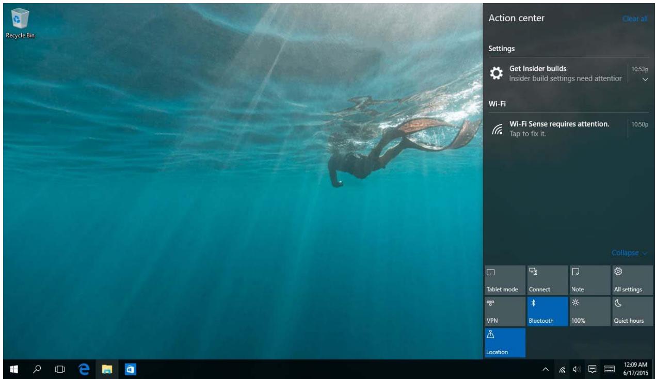Image resolution: width=656 pixels, height=379 pixels.
Task: Open File Explorer from taskbar
Action: pos(107,369)
